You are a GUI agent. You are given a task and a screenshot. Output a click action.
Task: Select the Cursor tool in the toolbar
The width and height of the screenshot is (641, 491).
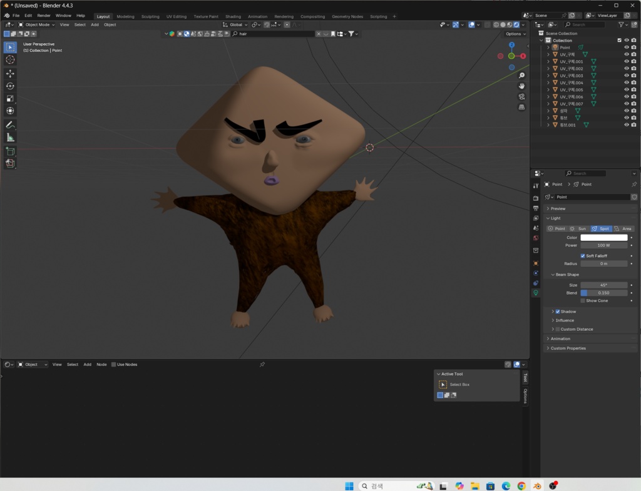(x=10, y=59)
